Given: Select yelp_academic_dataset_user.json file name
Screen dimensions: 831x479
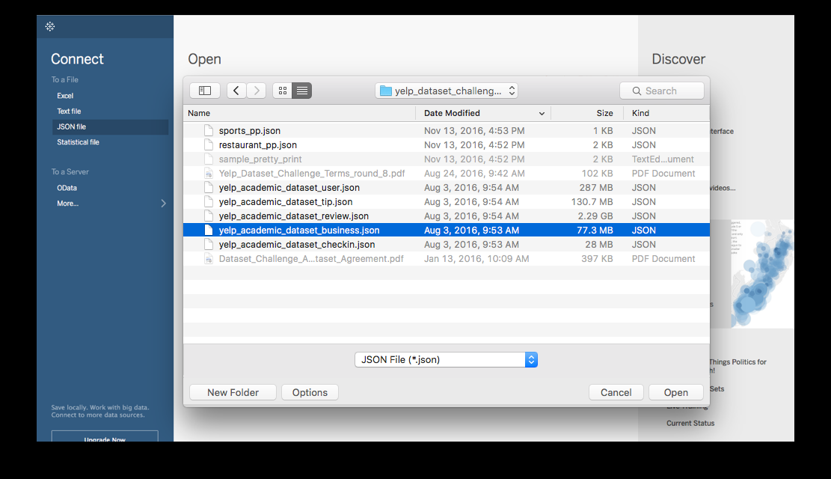Looking at the screenshot, I should [x=289, y=187].
